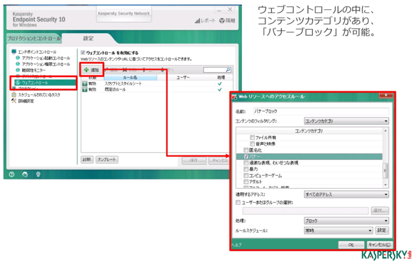The width and height of the screenshot is (417, 270).
Task: Click the テンプレート button
Action: (107, 160)
